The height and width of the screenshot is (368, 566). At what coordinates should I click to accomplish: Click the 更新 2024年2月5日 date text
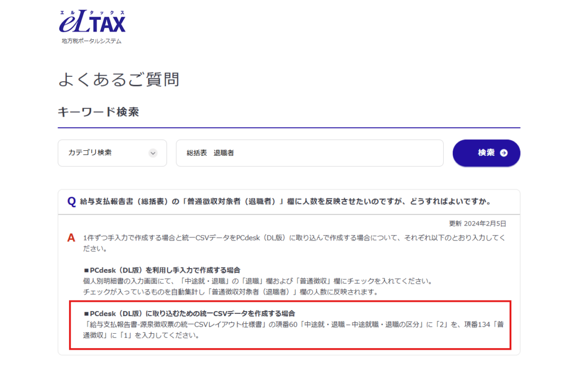pos(478,224)
